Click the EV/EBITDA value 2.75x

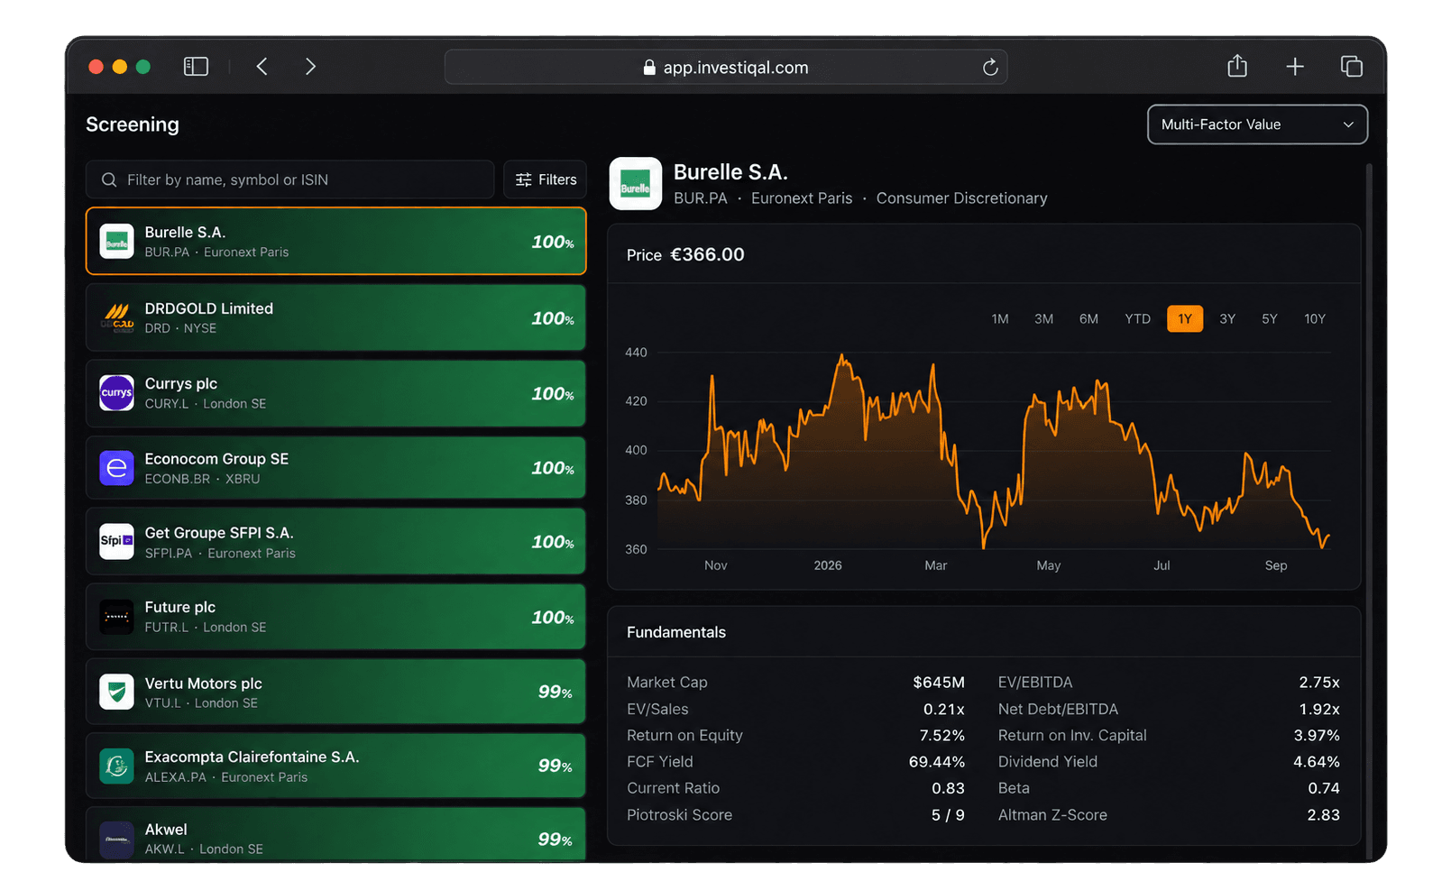point(1319,683)
